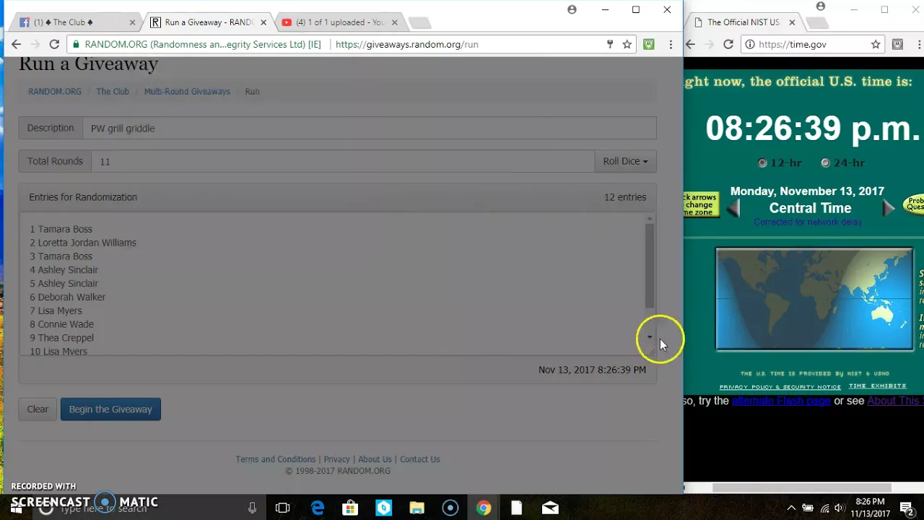Image resolution: width=924 pixels, height=520 pixels.
Task: Open profile icon in left browser title bar
Action: 572,9
